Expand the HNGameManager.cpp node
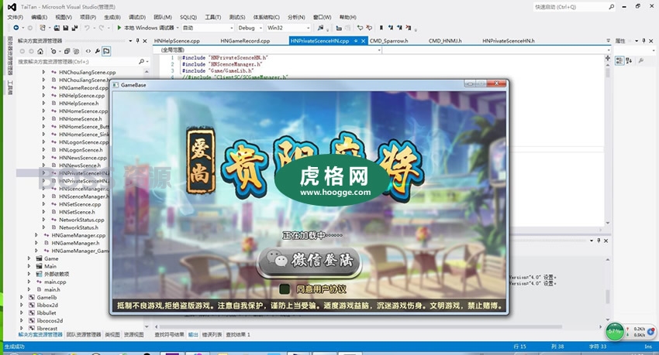This screenshot has height=355, width=659. pyautogui.click(x=36, y=235)
